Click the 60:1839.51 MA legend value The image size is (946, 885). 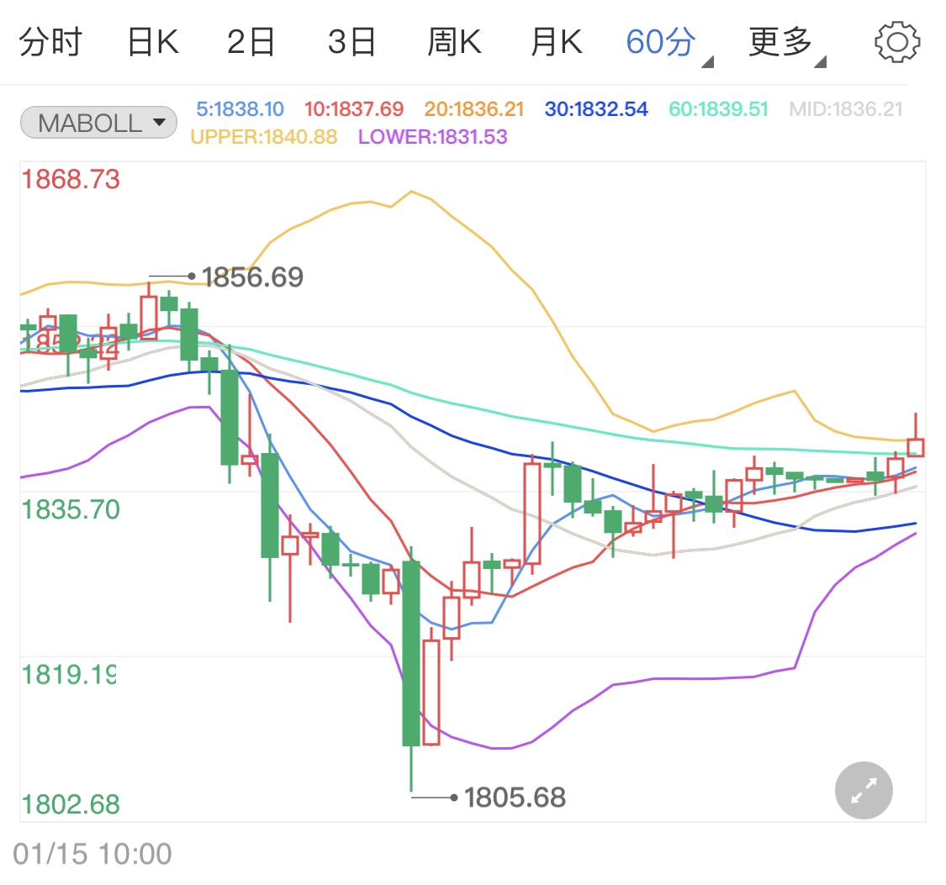(x=719, y=109)
